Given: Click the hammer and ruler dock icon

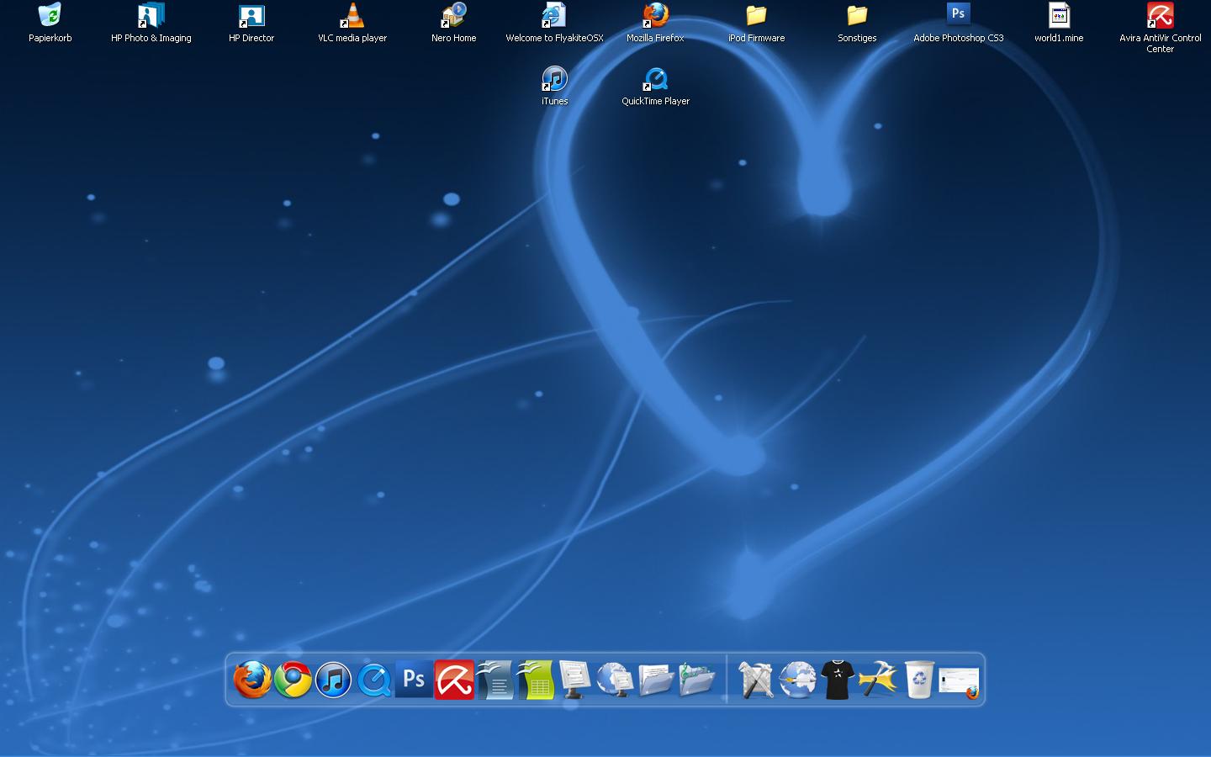Looking at the screenshot, I should click(x=755, y=680).
